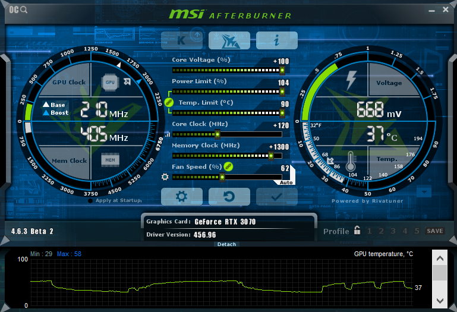The height and width of the screenshot is (312, 457).
Task: Click the Core Voltage +100 value
Action: click(281, 61)
